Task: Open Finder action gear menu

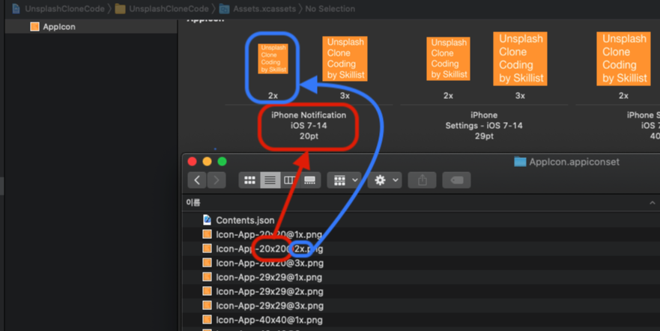Action: 385,180
